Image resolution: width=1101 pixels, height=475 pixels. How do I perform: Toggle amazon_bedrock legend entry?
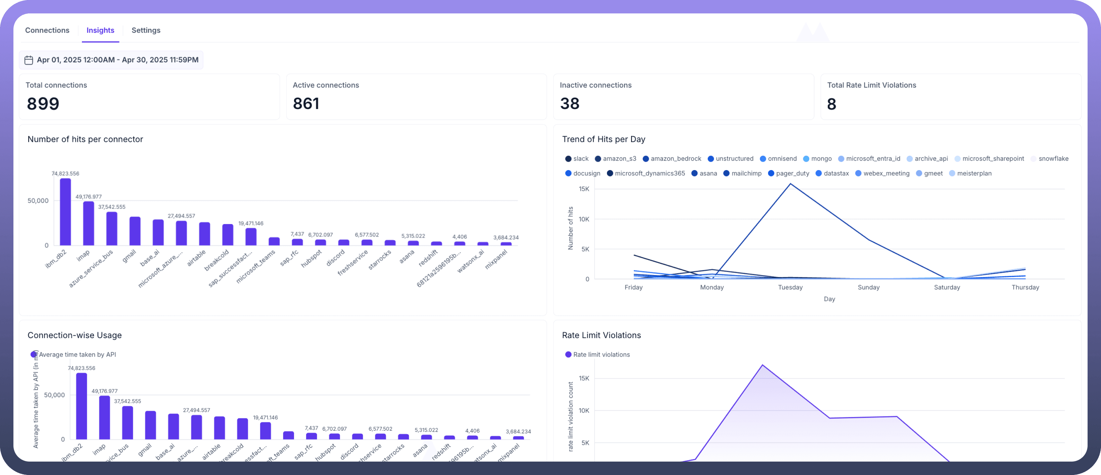click(x=646, y=159)
